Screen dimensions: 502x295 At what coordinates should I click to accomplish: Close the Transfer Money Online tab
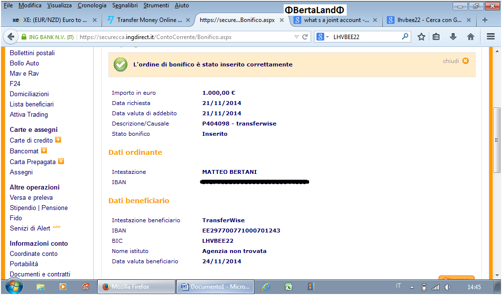pyautogui.click(x=188, y=20)
